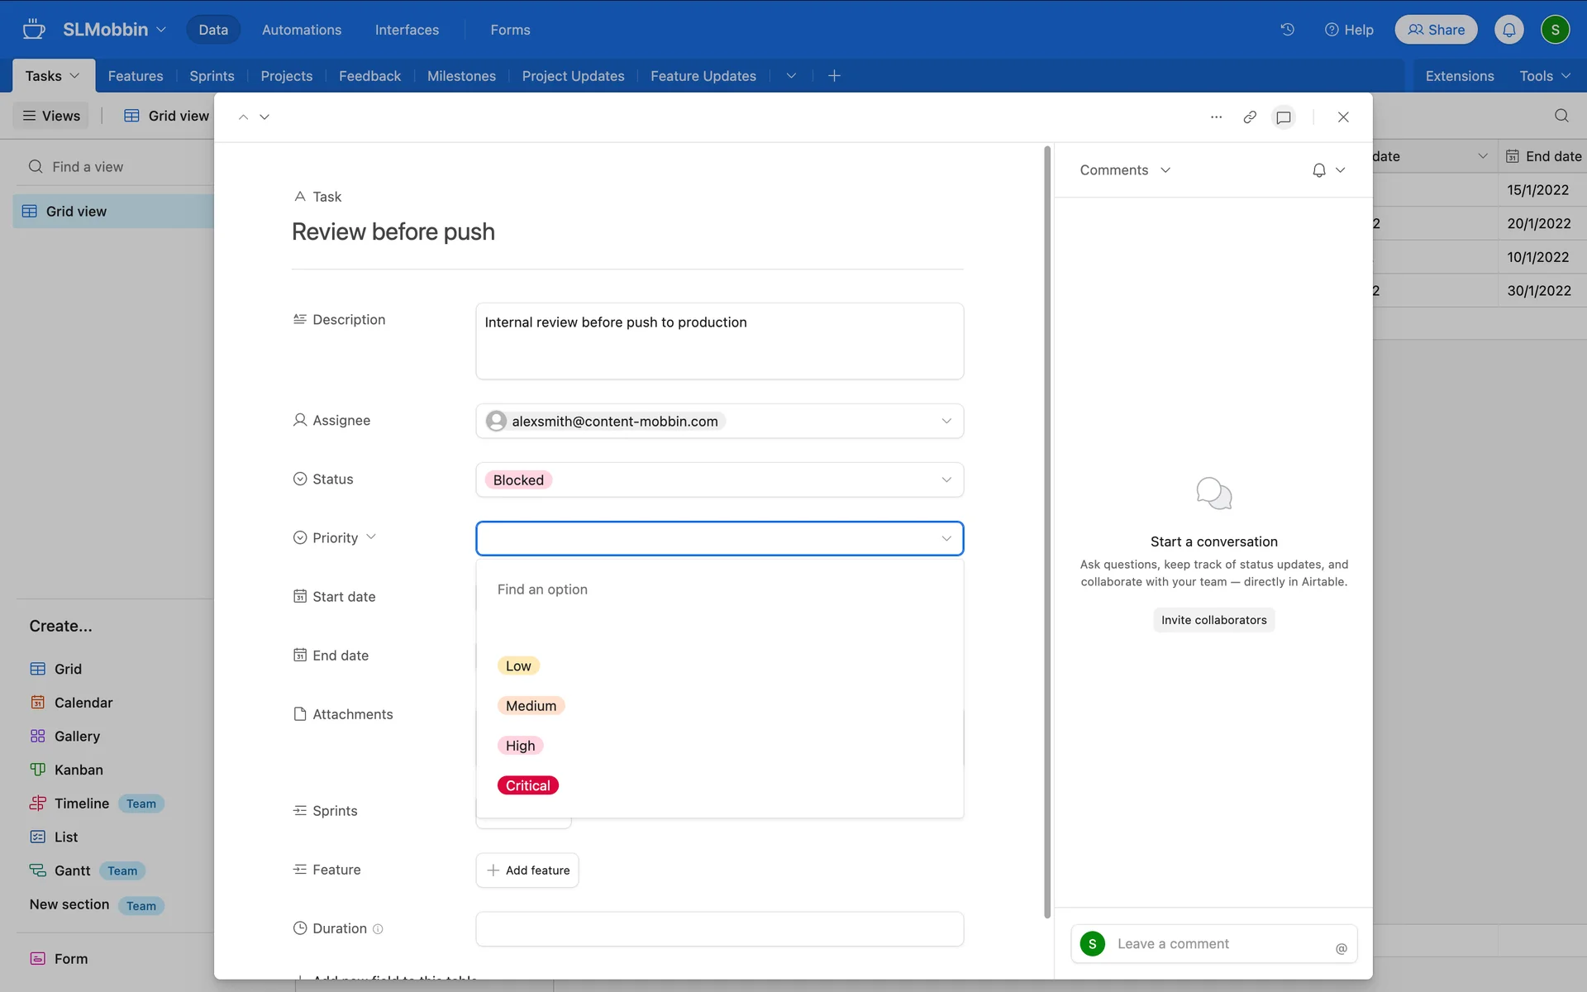
Task: Click the search magnifier icon in grid toolbar
Action: click(x=1561, y=116)
